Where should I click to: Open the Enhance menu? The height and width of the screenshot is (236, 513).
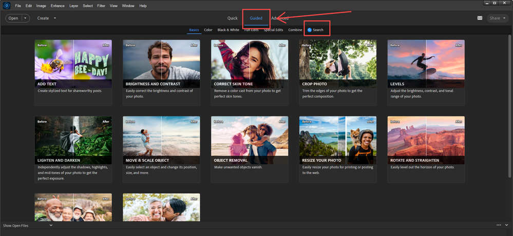pyautogui.click(x=58, y=6)
